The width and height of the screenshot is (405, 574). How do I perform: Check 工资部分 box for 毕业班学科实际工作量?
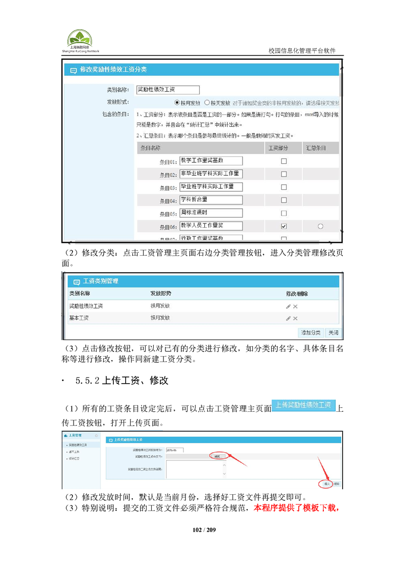pyautogui.click(x=283, y=187)
